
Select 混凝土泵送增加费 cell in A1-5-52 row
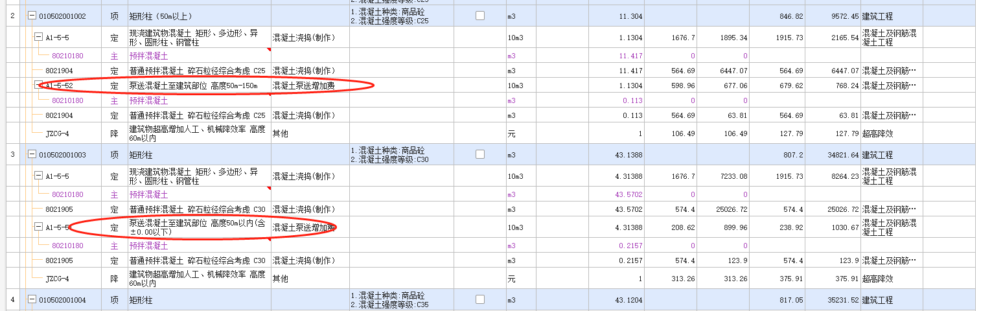coord(310,86)
